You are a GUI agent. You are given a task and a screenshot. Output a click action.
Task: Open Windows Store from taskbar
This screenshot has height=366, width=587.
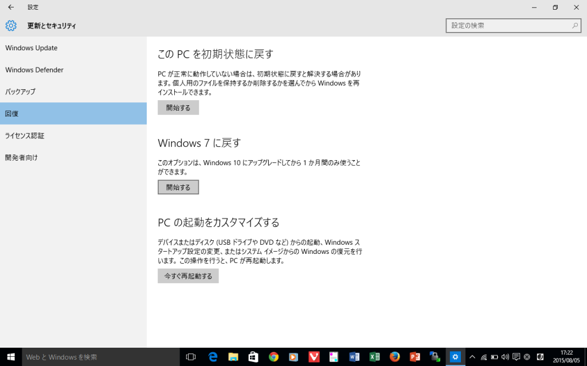pos(253,357)
